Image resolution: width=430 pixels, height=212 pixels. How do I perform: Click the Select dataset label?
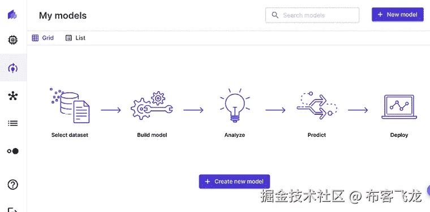pos(70,135)
